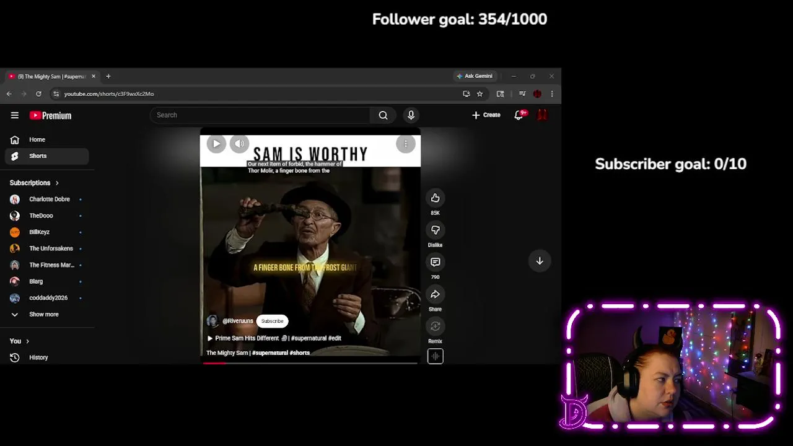Click the Short's red progress bar
This screenshot has width=793, height=446.
point(216,363)
